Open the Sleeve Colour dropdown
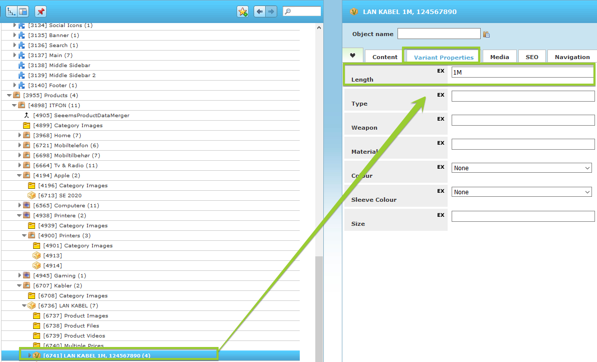The height and width of the screenshot is (362, 597). coord(522,192)
